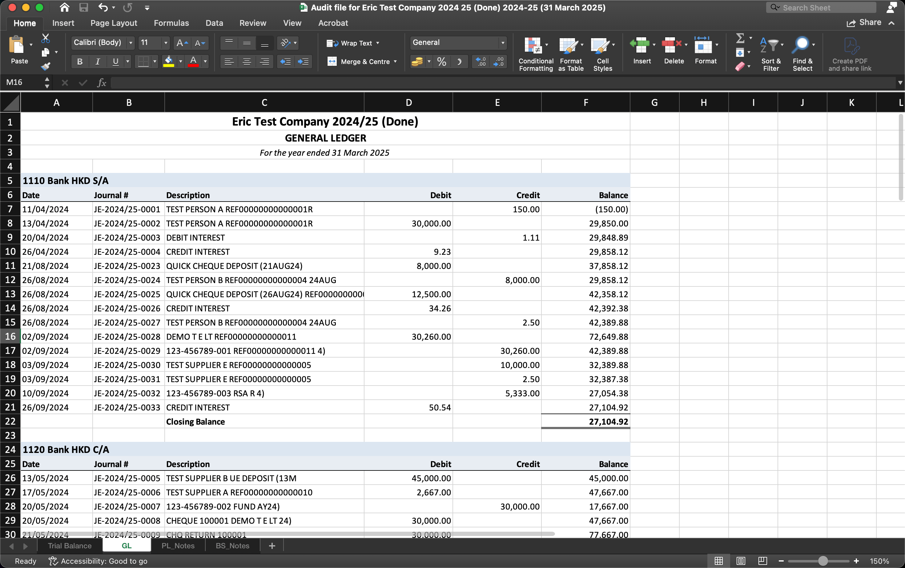Image resolution: width=905 pixels, height=568 pixels.
Task: Open Conditional Formatting menu
Action: tap(536, 53)
